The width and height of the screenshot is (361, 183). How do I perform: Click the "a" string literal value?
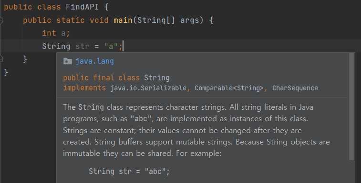(111, 47)
